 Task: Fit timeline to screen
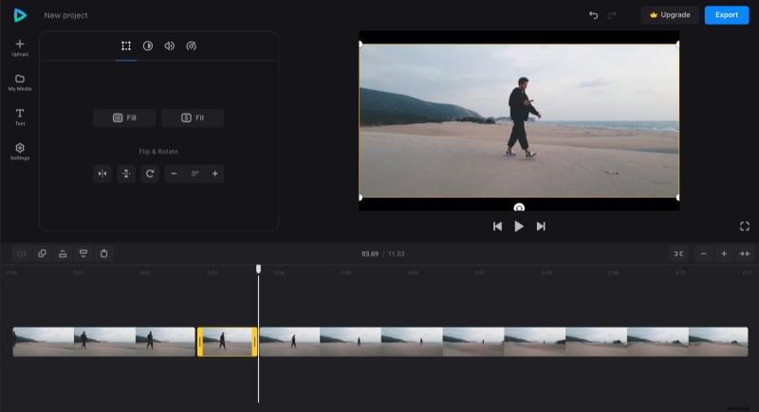(x=745, y=254)
